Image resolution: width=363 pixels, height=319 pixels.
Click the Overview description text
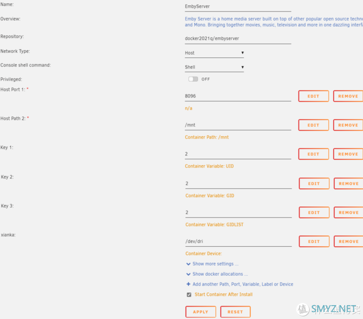(x=274, y=22)
